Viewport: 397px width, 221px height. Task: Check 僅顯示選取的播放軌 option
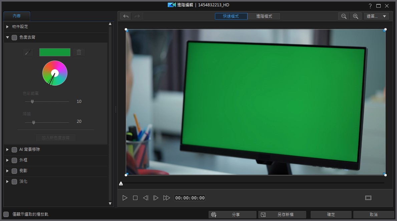pos(6,214)
